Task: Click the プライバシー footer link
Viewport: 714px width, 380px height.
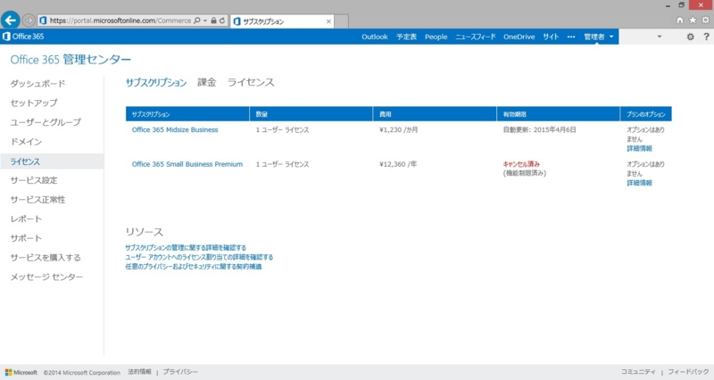Action: (180, 372)
